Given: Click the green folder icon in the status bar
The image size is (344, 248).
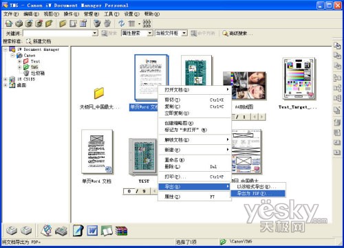Looking at the screenshot, I should (x=223, y=242).
